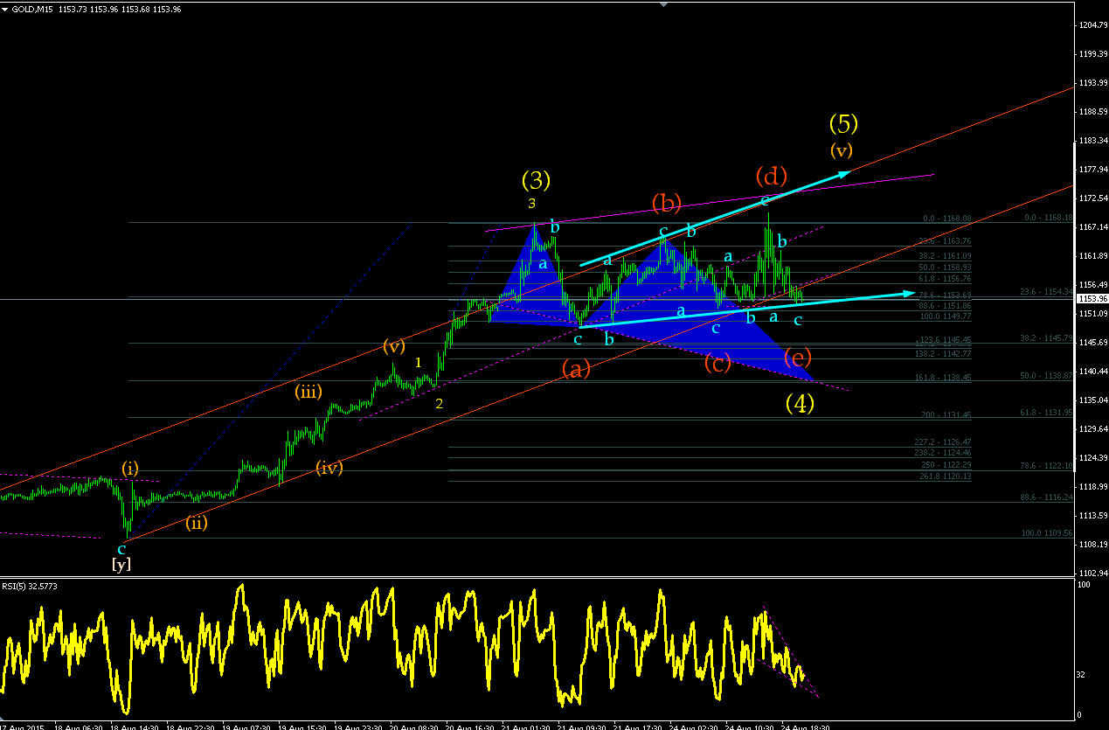
Task: Click the 61.8 - 1131.95 retracement label
Action: 1045,412
